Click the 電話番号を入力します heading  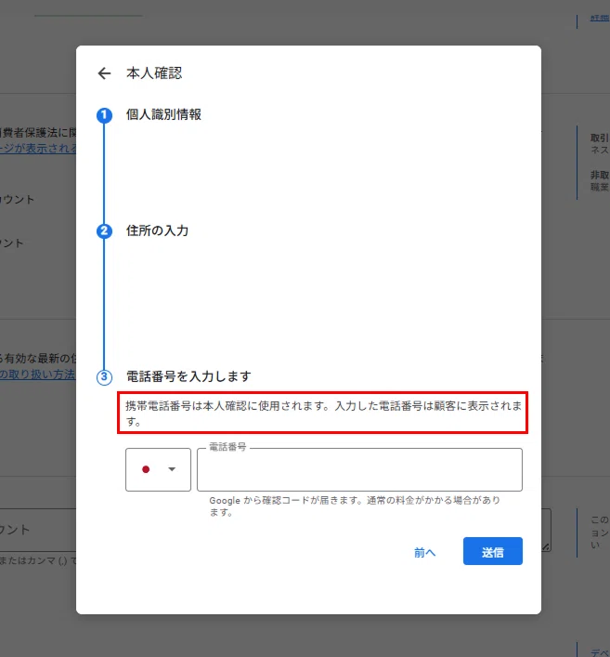[188, 376]
